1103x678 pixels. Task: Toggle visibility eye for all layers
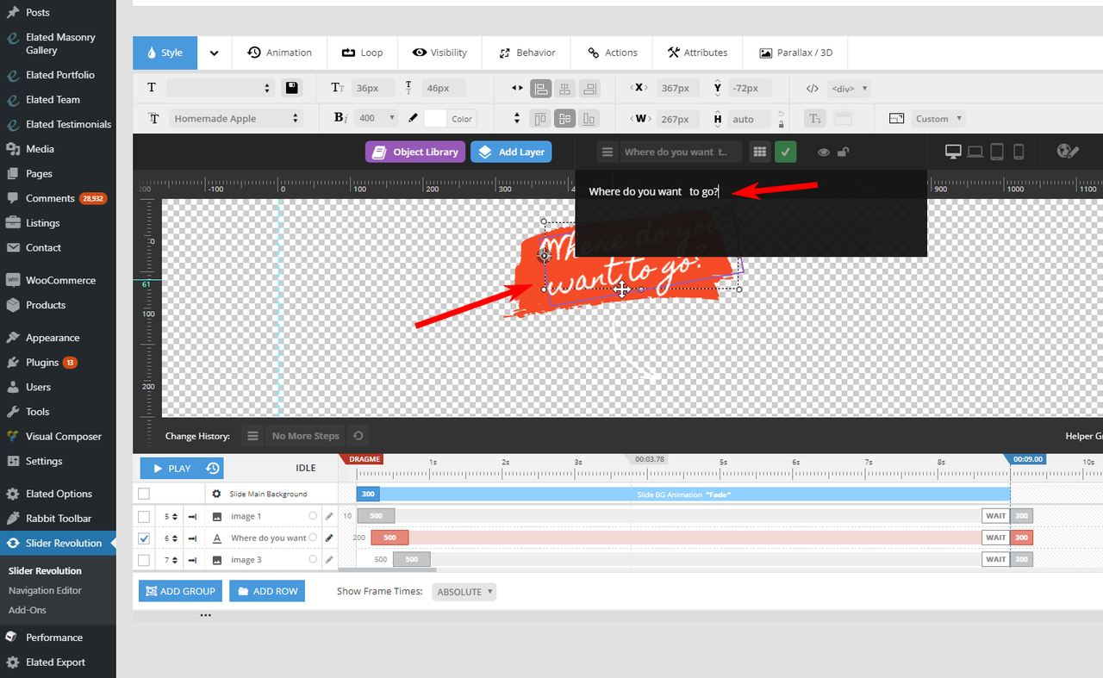tap(824, 152)
